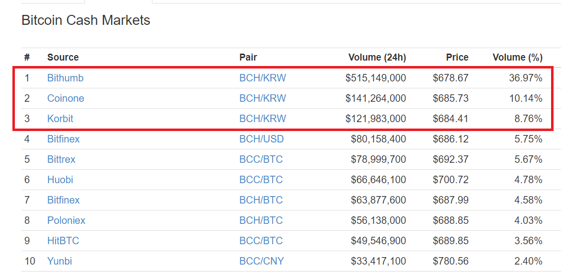Click BCH/BTC pair in Poloniex row
This screenshot has width=561, height=272.
(261, 220)
